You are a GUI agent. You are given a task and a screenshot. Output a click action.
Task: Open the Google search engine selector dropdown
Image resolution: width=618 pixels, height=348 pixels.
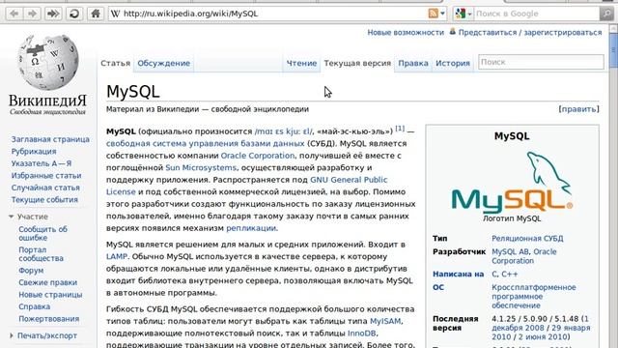[463, 14]
